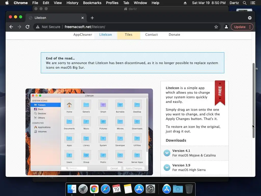Open the Profiles menu
The width and height of the screenshot is (261, 196).
112,3
